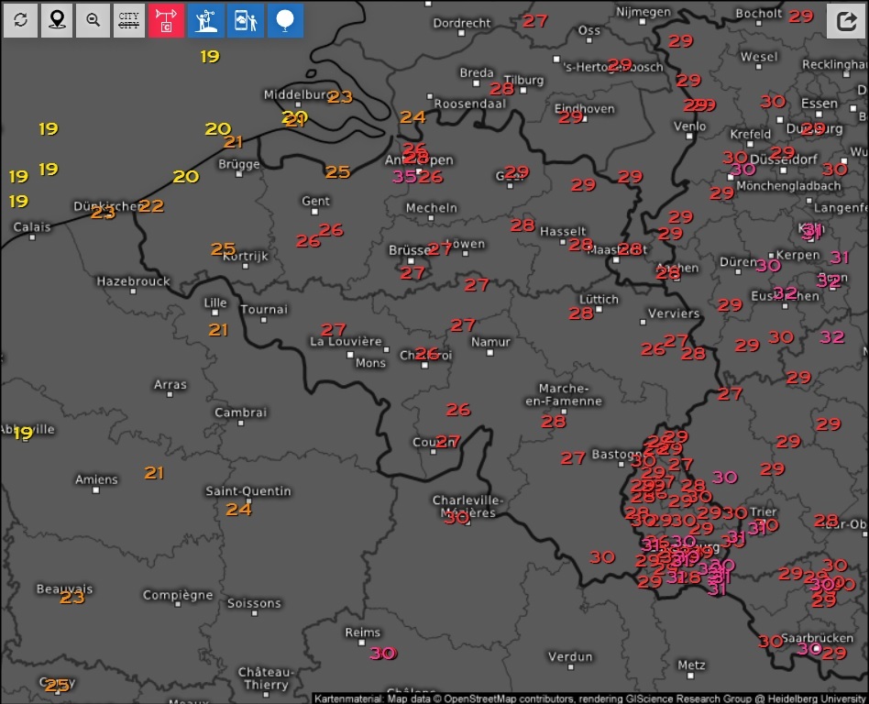Click the 35 reading near Antwerpen

click(x=404, y=177)
